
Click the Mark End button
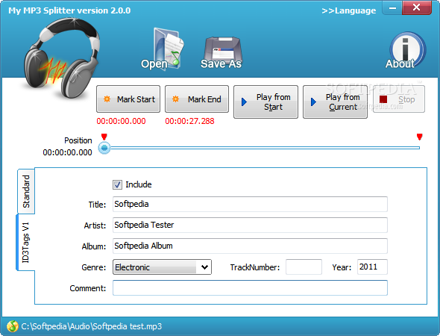click(x=197, y=99)
